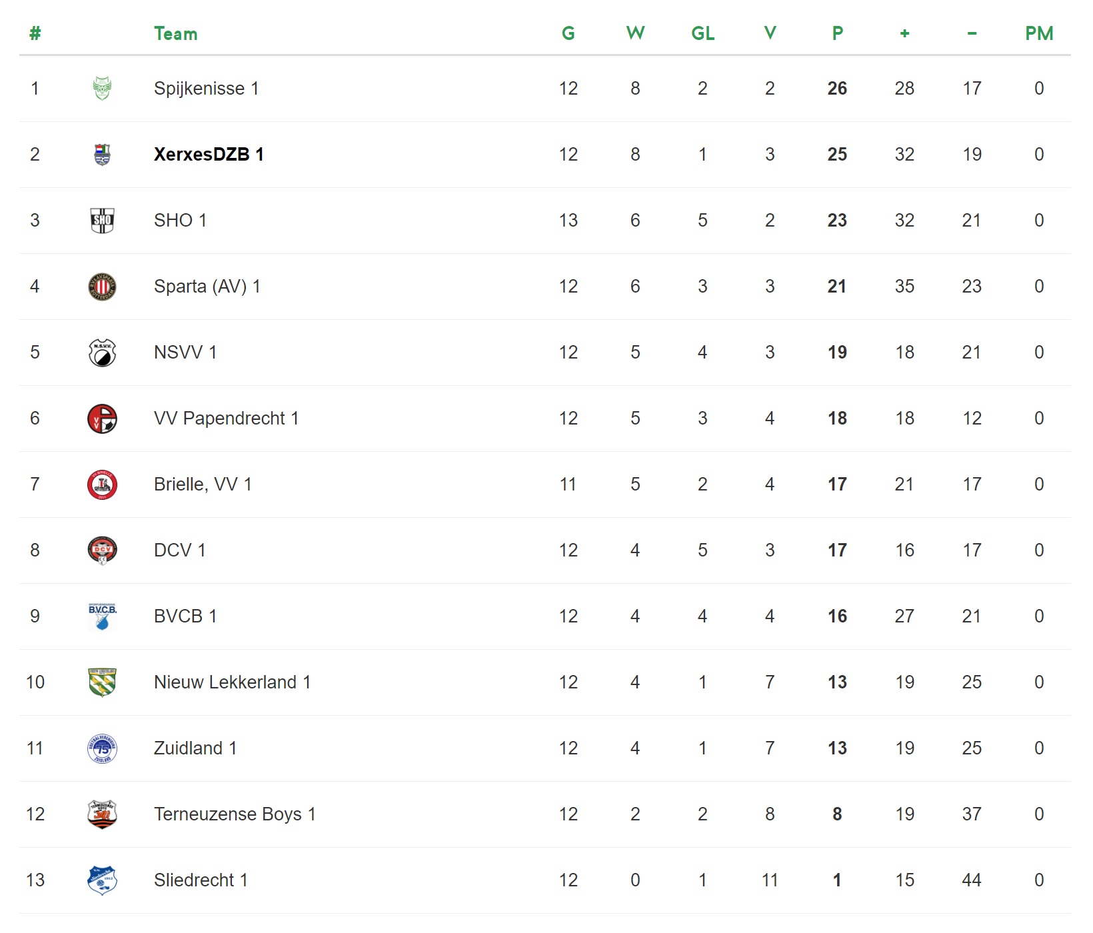
Task: Click the Terneuzense Boys logo
Action: (x=102, y=814)
